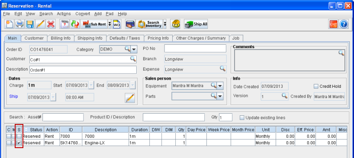Open the Start date dropdown arrow
Viewport: 354px width, 158px height.
[x=91, y=85]
